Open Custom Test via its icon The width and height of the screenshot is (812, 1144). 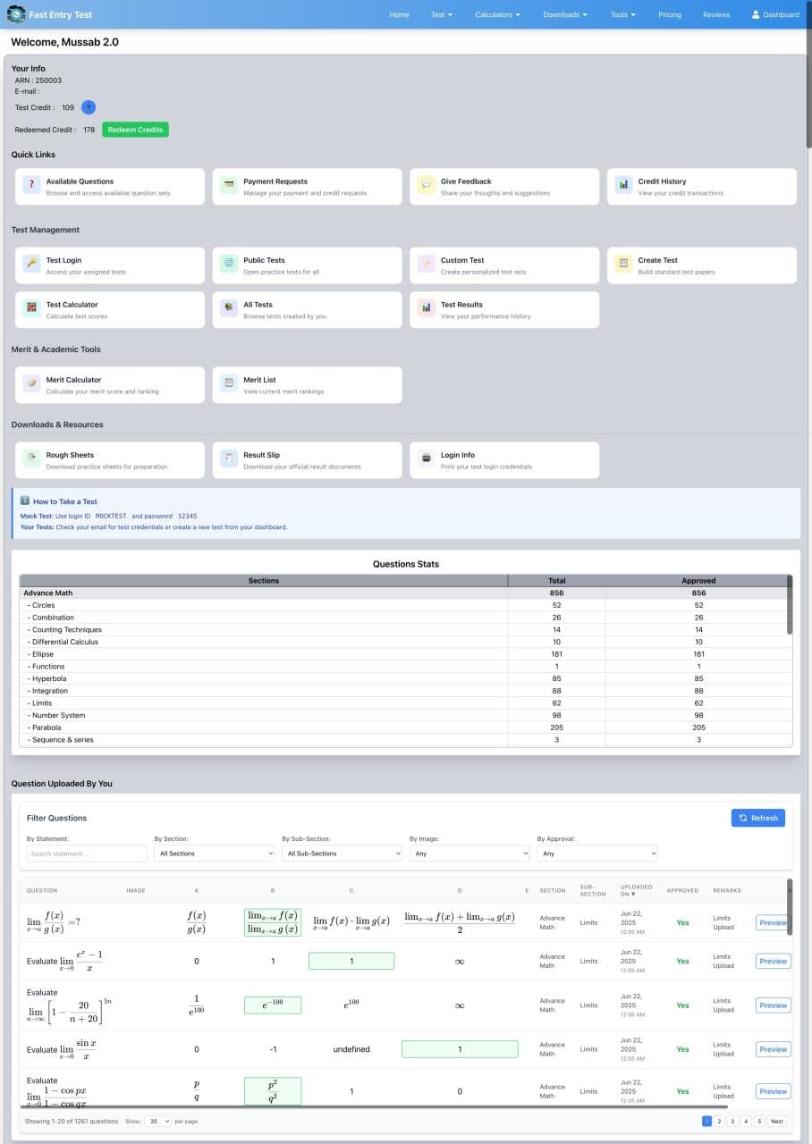pos(425,264)
